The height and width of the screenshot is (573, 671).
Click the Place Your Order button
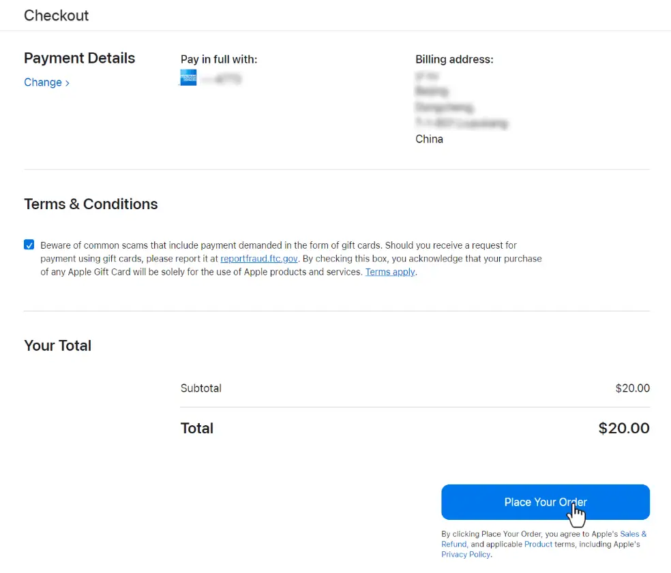(x=546, y=502)
